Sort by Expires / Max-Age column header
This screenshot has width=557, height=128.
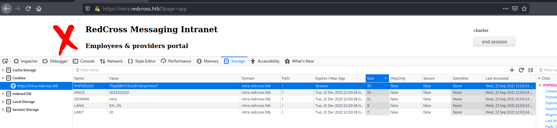coord(340,78)
